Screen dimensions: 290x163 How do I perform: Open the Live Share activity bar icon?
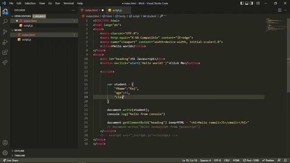pyautogui.click(x=5, y=62)
